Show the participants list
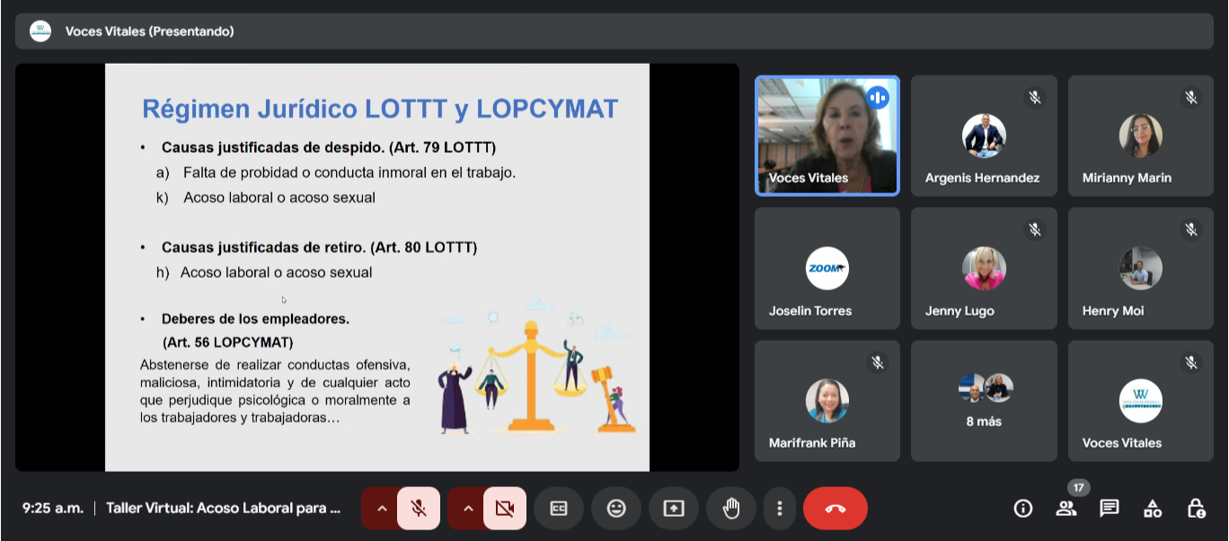Screen dimensions: 1229x541 (1066, 509)
